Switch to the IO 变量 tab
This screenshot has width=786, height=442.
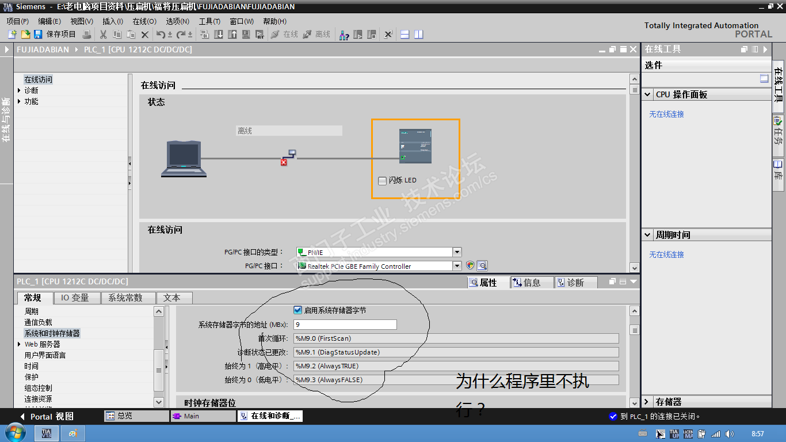[x=75, y=298]
